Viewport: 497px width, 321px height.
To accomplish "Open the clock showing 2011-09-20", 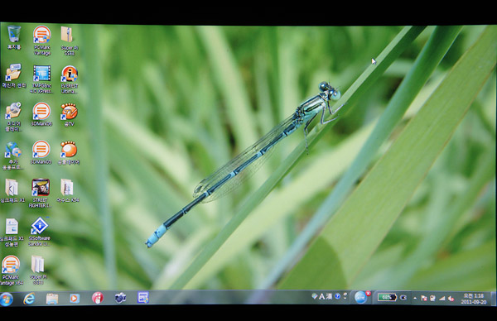I will (474, 299).
